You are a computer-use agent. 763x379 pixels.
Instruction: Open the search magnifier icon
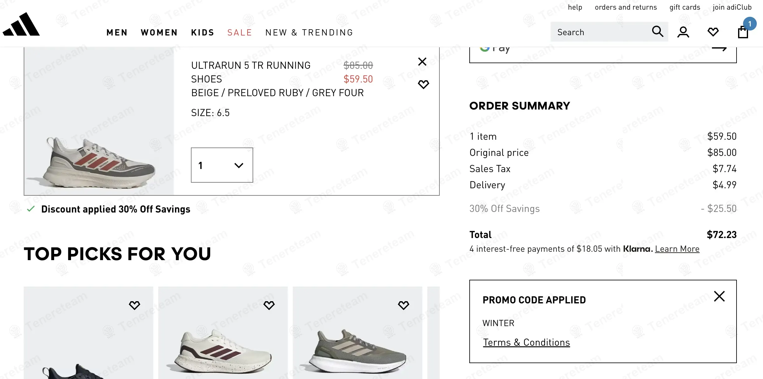click(657, 31)
